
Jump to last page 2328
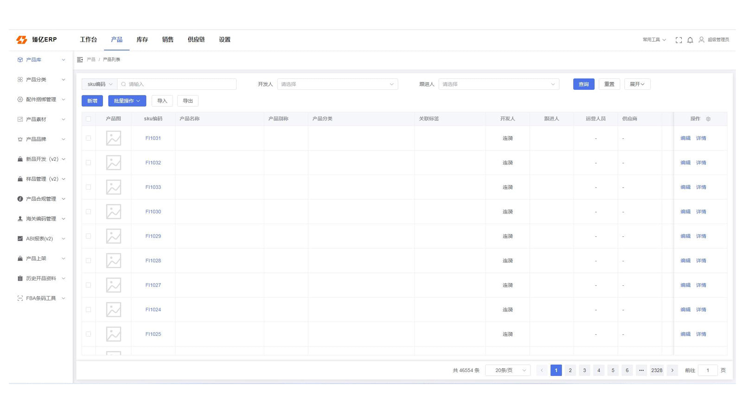[x=657, y=370]
